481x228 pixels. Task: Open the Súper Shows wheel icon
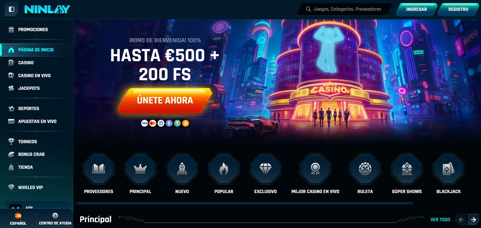(407, 169)
